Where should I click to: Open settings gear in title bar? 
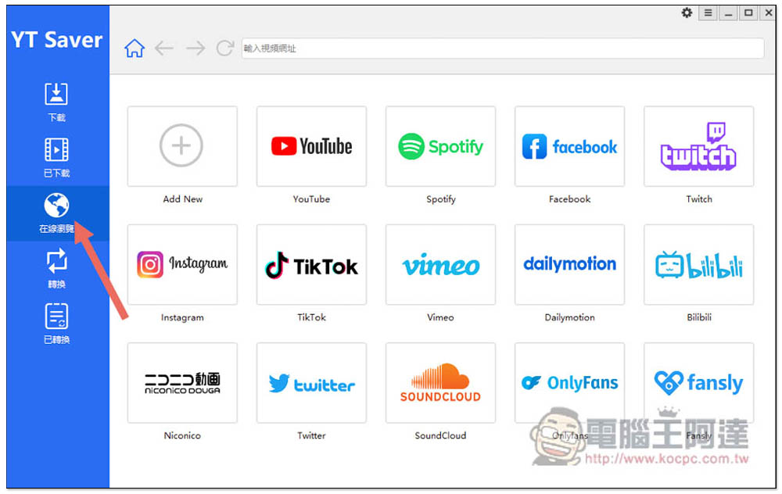pos(687,13)
